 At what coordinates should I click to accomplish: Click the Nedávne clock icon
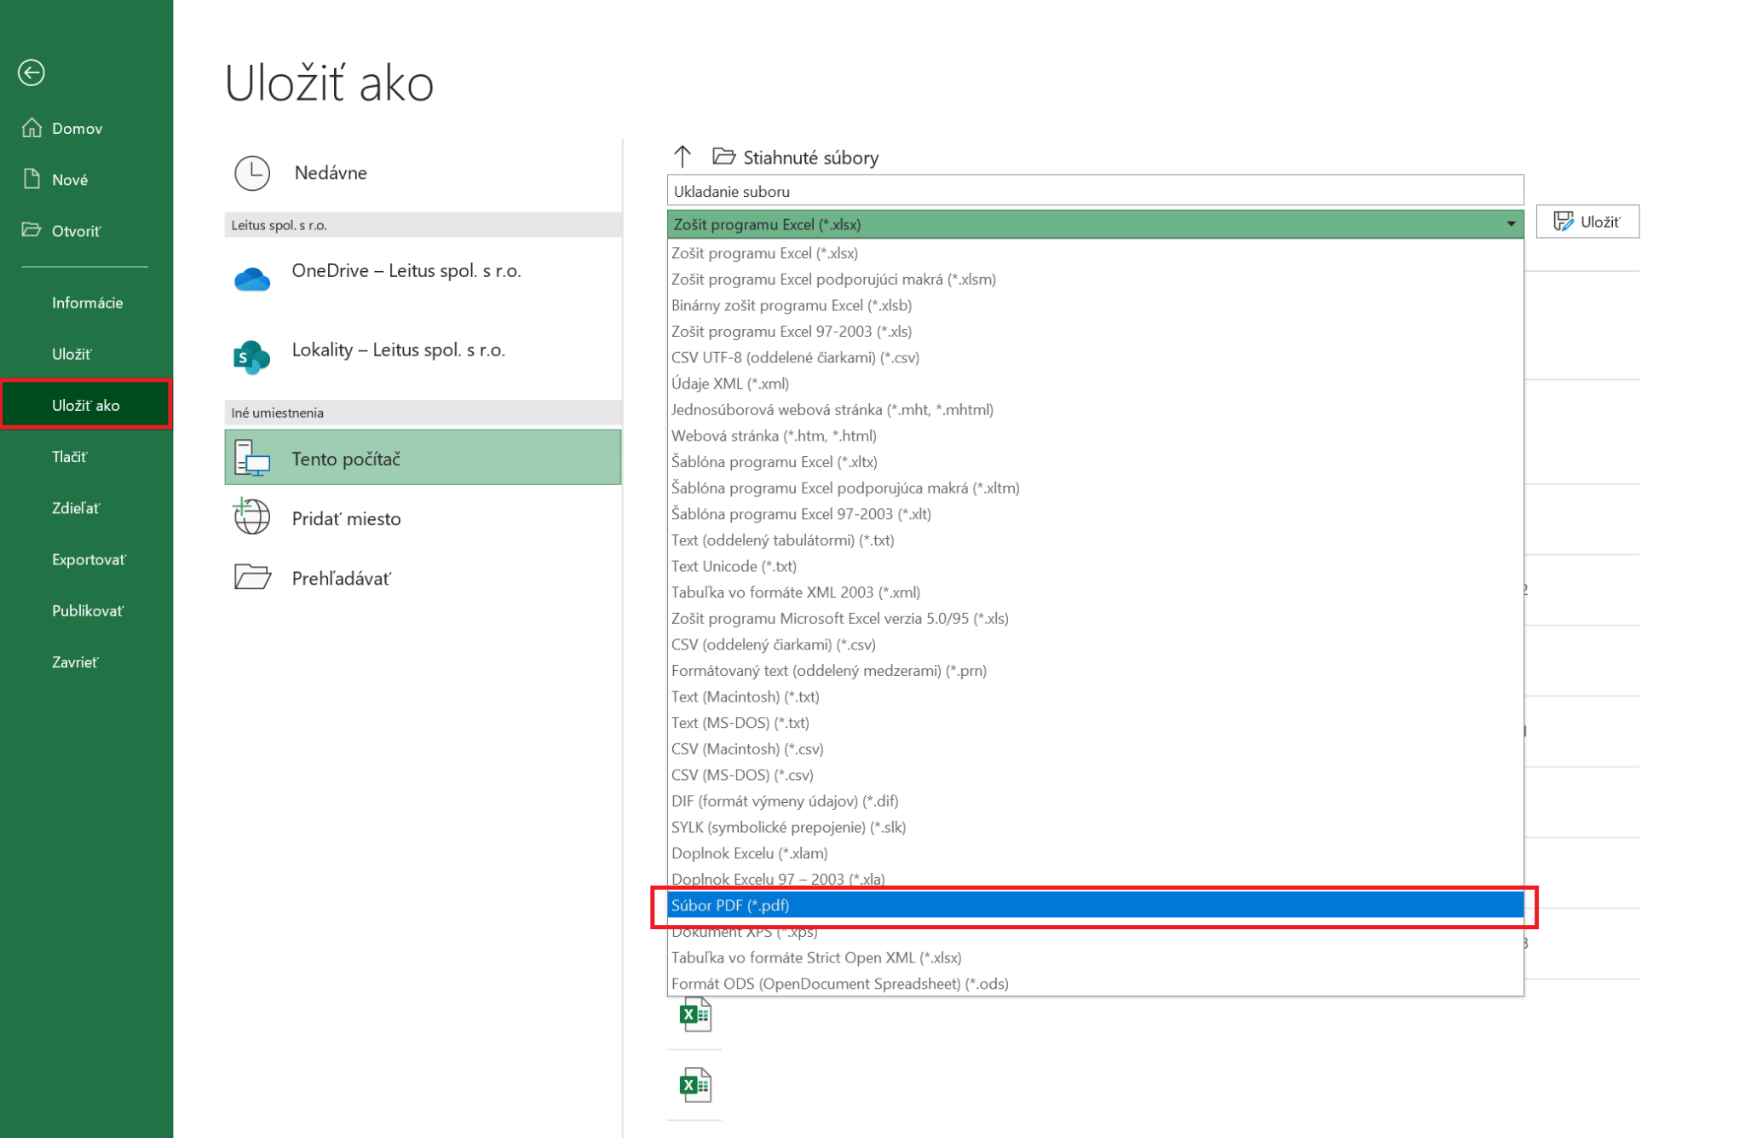pos(252,173)
